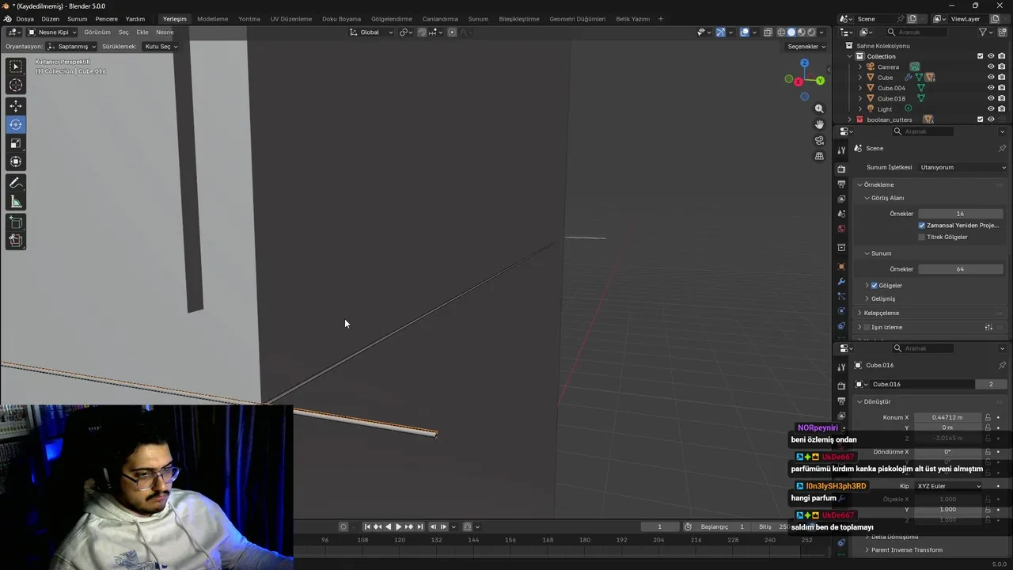Uncheck the Gölgeler checkbox
Screen dimensions: 1013x570
coord(875,285)
